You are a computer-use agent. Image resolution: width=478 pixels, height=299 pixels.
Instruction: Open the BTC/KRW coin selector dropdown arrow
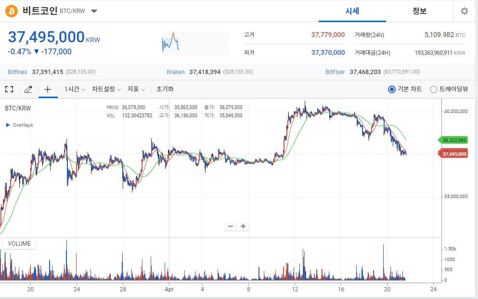[94, 11]
